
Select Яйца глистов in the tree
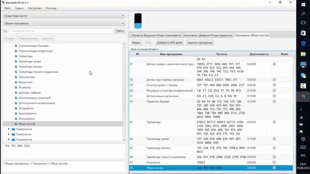pos(62,124)
